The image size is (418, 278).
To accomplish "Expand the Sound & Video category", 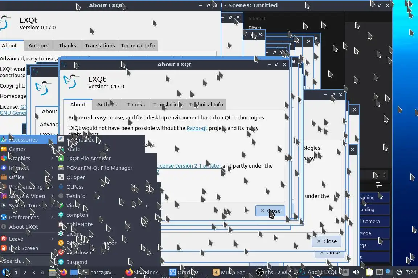I will (28, 196).
